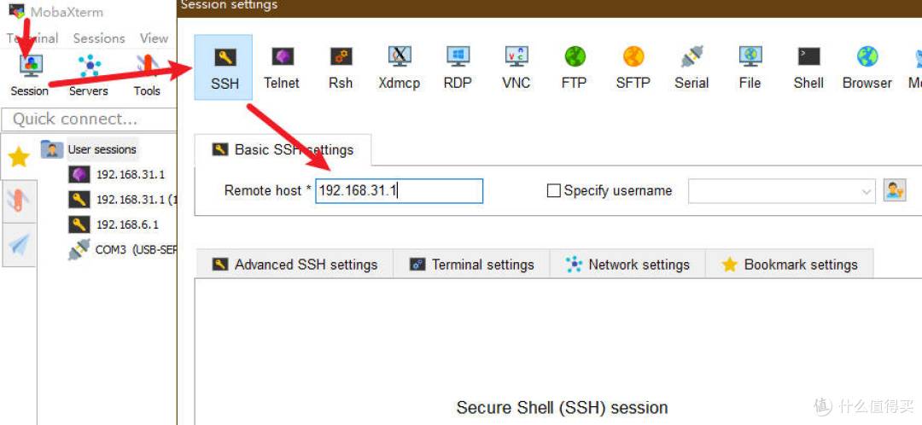Screen dimensions: 922x425
Task: Open the FTP session type
Action: pos(575,67)
